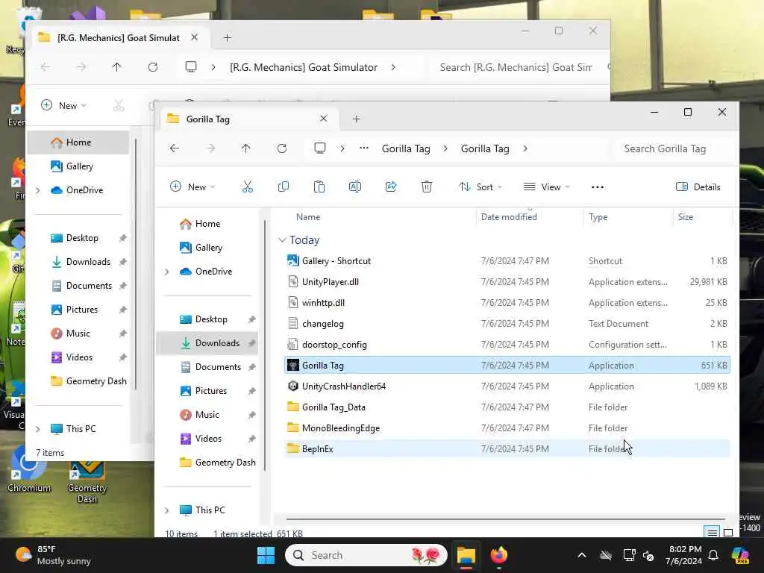Click the Rename icon in Gorilla Tag toolbar
Viewport: 764px width, 573px height.
click(355, 187)
